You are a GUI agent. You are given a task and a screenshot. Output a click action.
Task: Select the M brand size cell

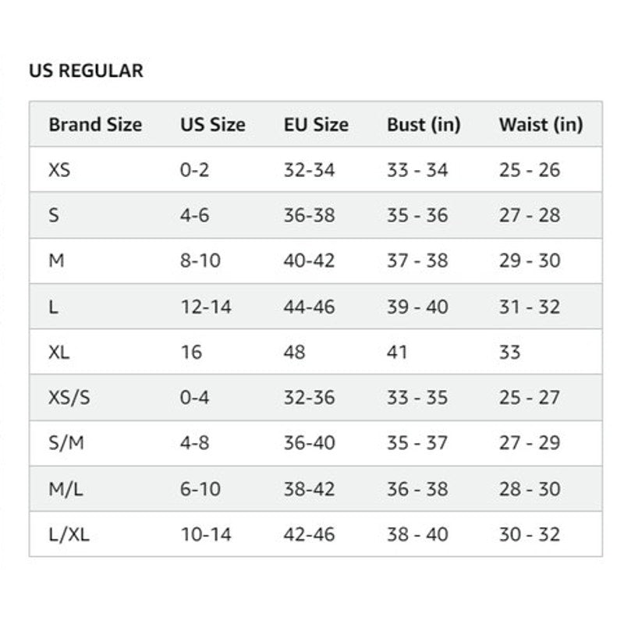[x=56, y=261]
